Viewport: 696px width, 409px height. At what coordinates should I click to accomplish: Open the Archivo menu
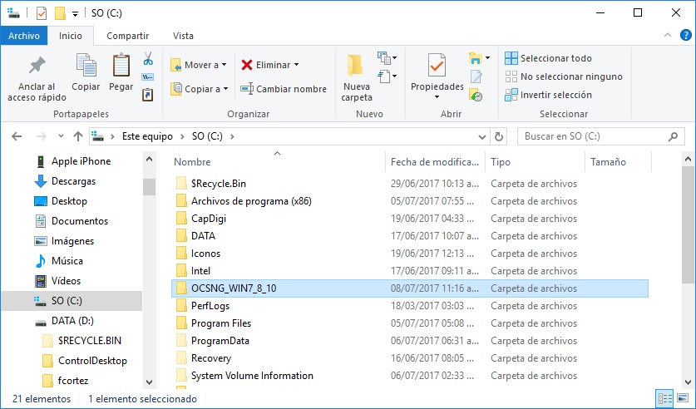pos(24,36)
